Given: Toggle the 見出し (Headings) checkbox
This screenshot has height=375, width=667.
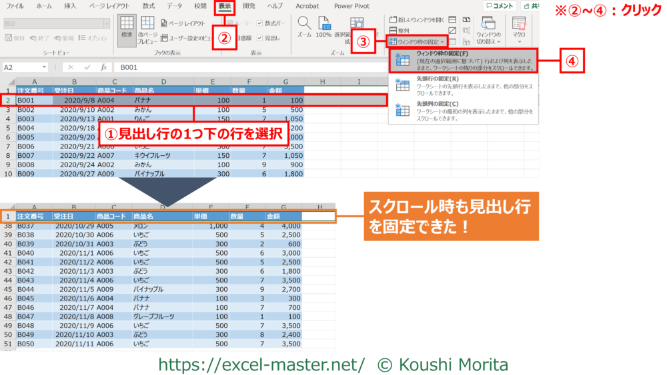Looking at the screenshot, I should [260, 39].
